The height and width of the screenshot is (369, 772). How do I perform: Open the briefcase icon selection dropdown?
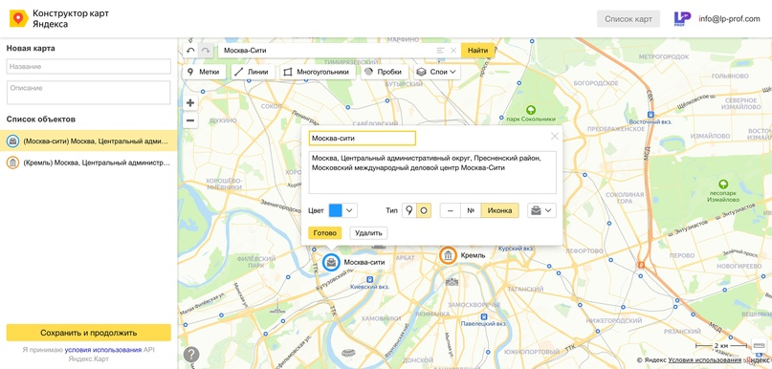(x=541, y=210)
